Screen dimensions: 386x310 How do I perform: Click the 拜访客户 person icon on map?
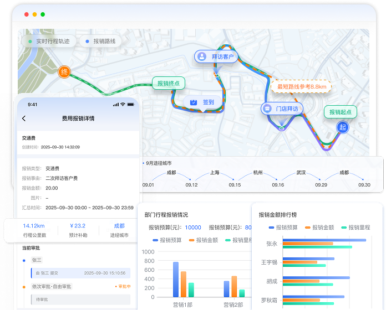(202, 56)
